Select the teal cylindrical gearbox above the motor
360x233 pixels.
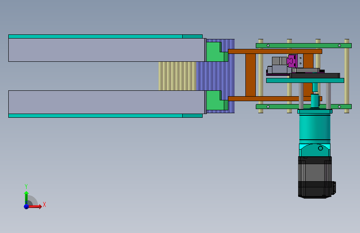[315, 127]
